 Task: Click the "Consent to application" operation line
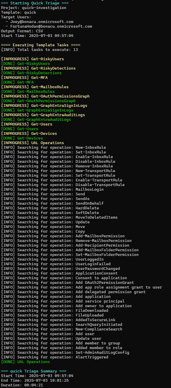[64, 278]
